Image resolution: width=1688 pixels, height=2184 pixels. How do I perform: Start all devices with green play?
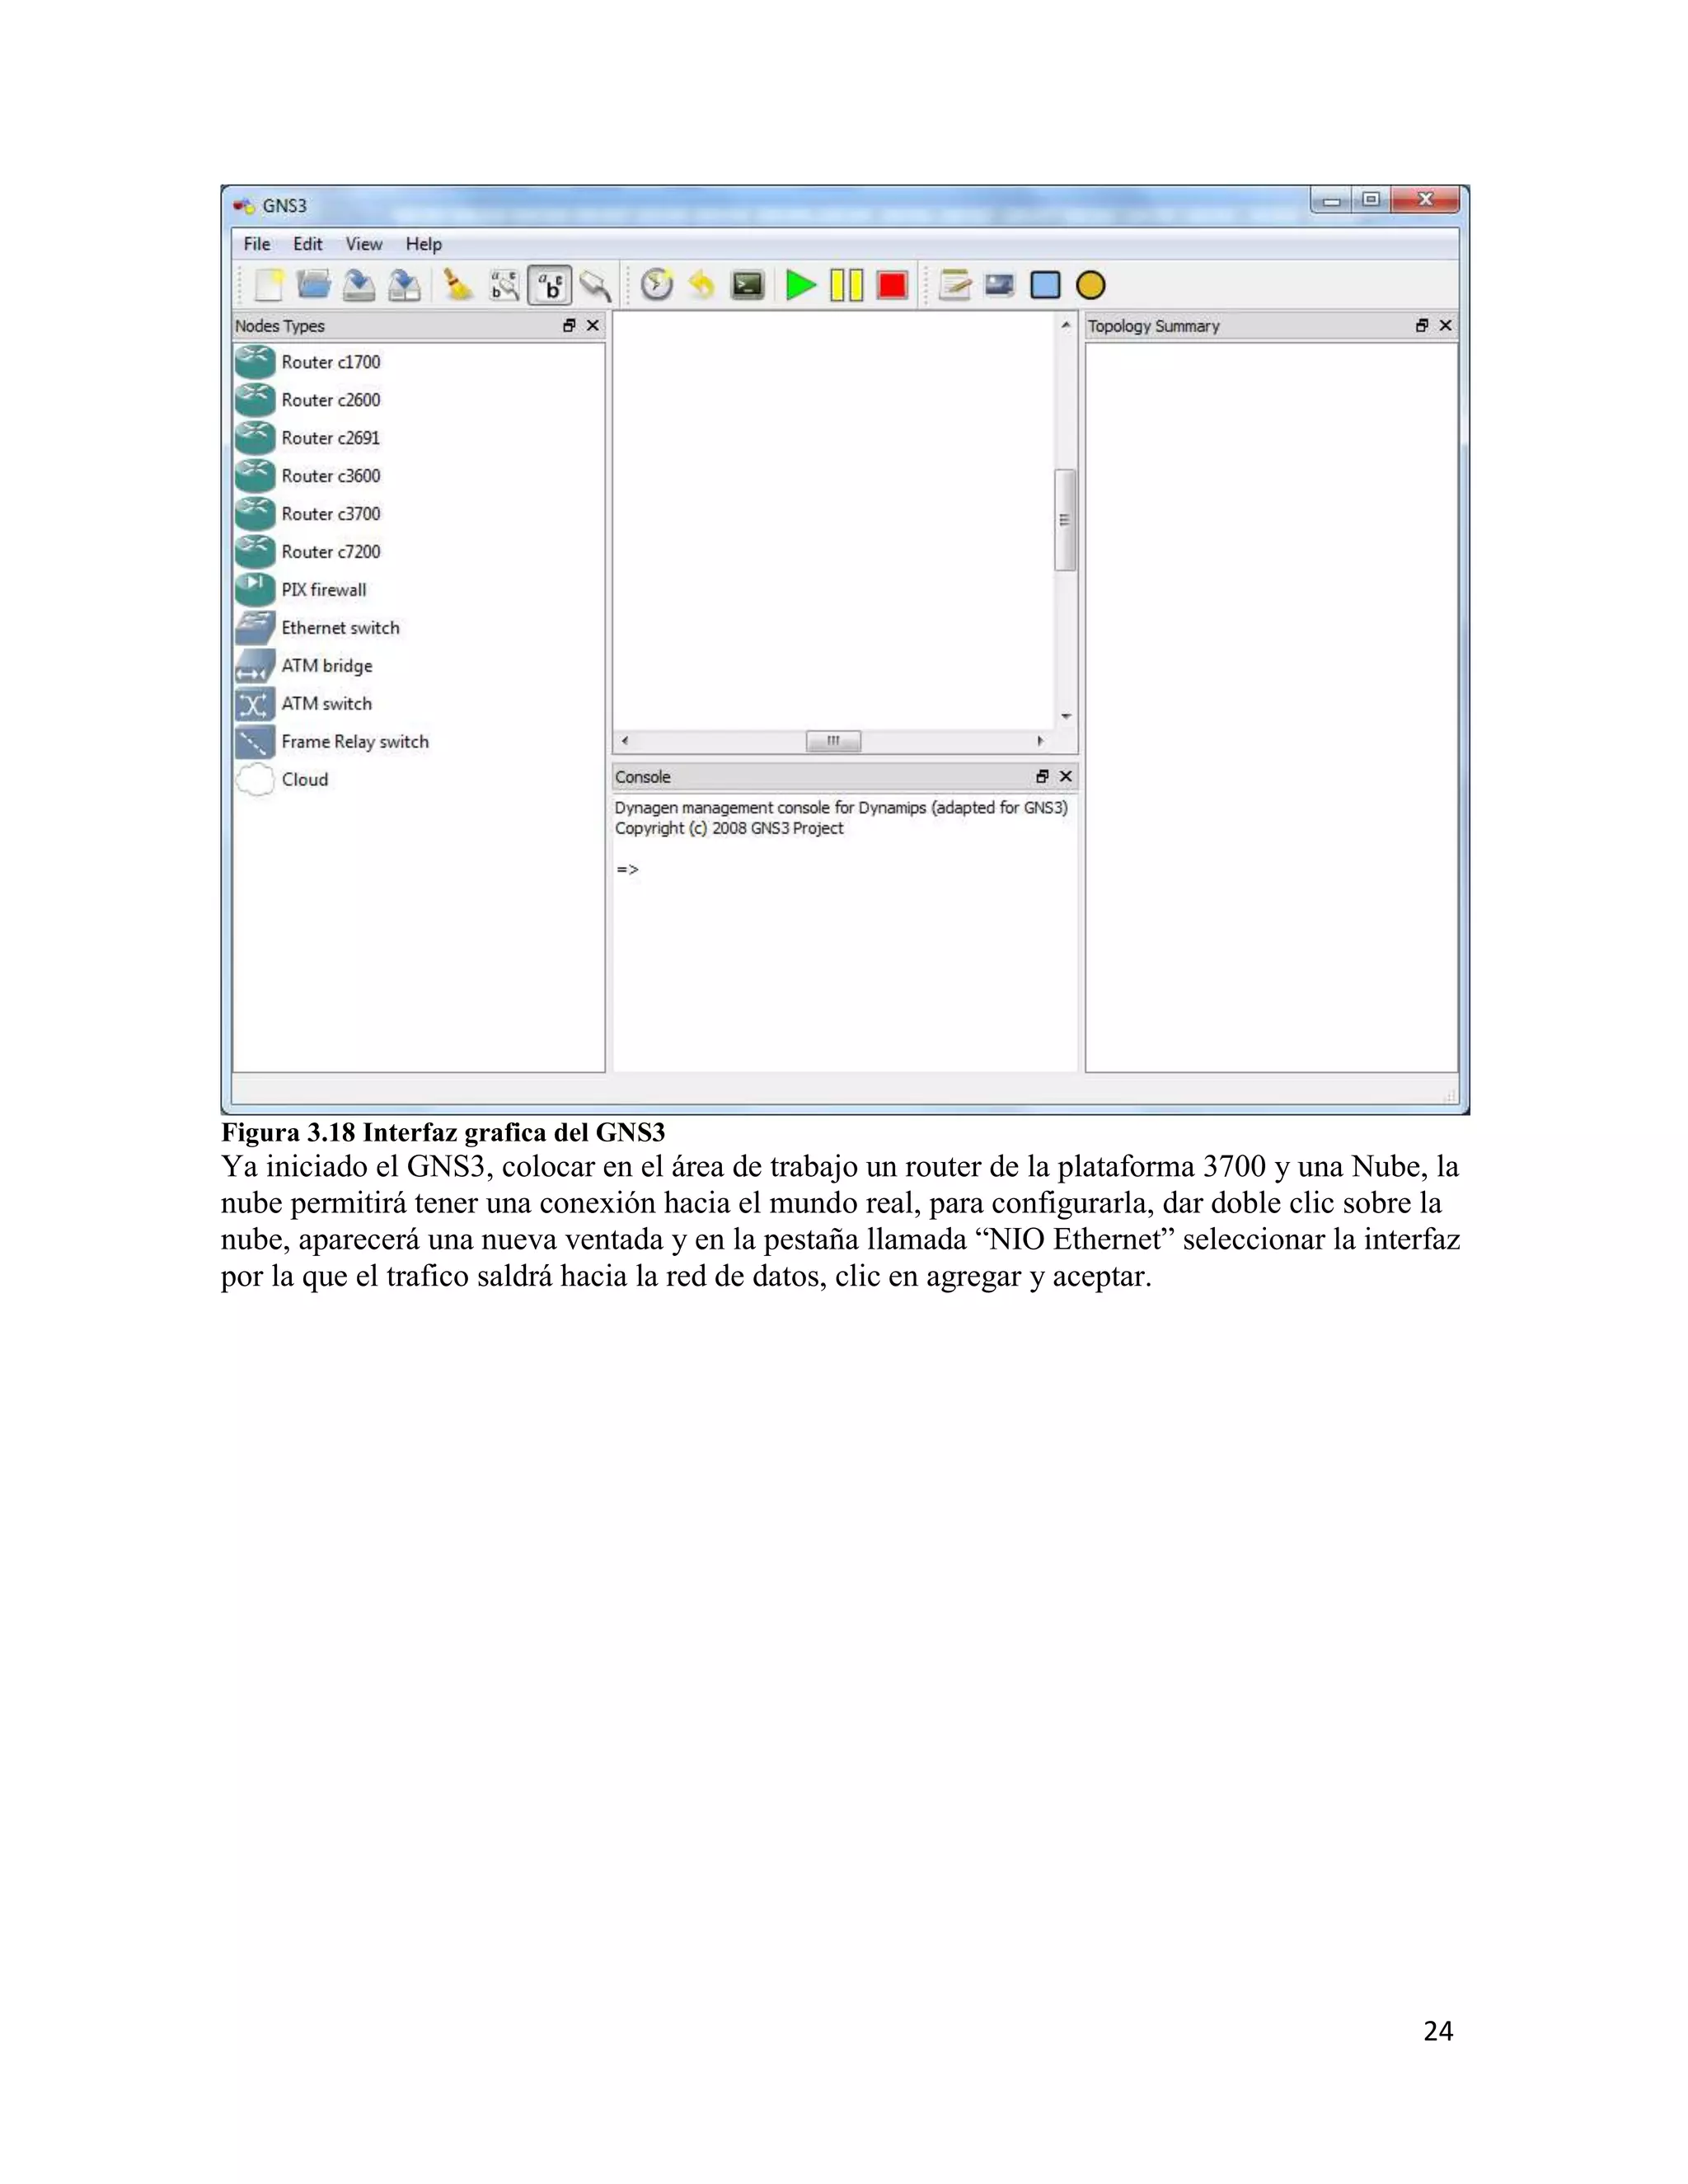800,286
